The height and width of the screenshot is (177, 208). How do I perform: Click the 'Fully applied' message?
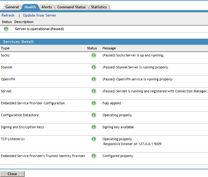tap(112, 103)
